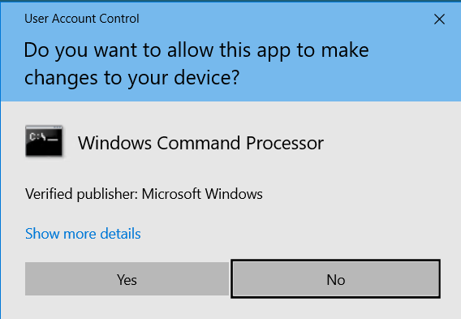Click the Windows Command Processor app name
The width and height of the screenshot is (461, 319).
(x=200, y=143)
